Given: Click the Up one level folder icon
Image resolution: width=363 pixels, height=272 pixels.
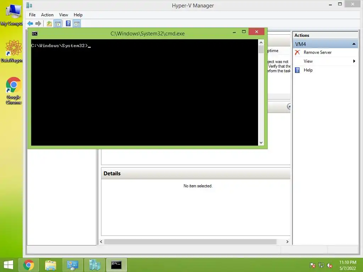Looking at the screenshot, I should click(49, 24).
